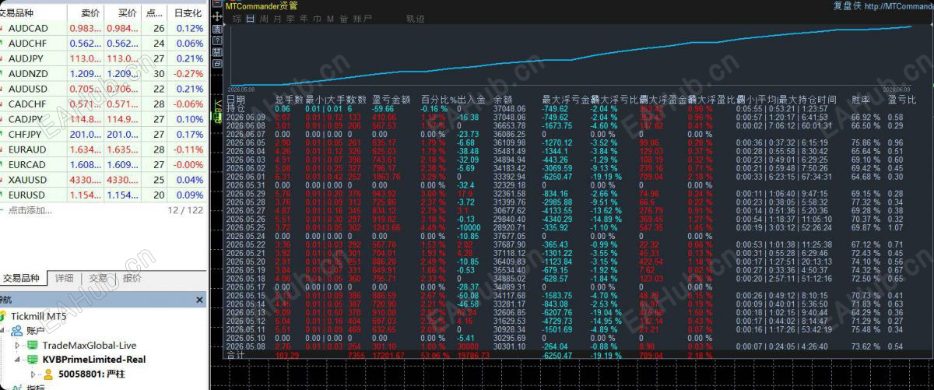Close the navigator panel
Screen dimensions: 934x390
pos(199,300)
